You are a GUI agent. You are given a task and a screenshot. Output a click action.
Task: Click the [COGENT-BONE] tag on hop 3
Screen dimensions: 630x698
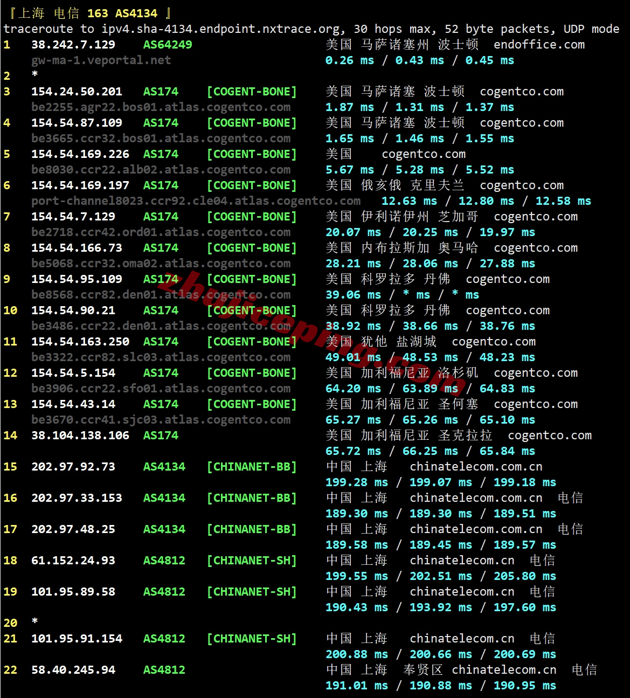[252, 92]
